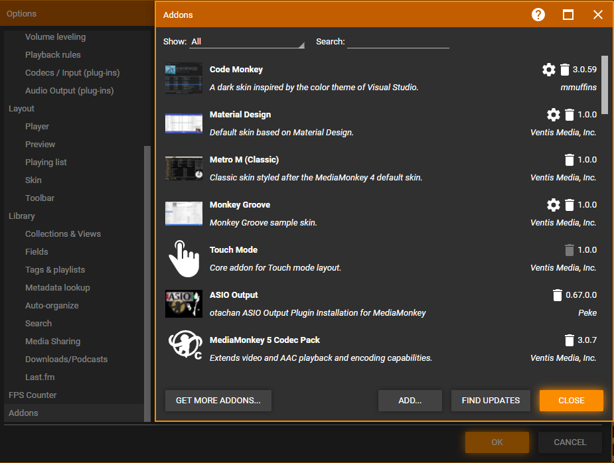Open Monkey Groove configuration gear
Screen dimensions: 614x463
[x=553, y=205]
